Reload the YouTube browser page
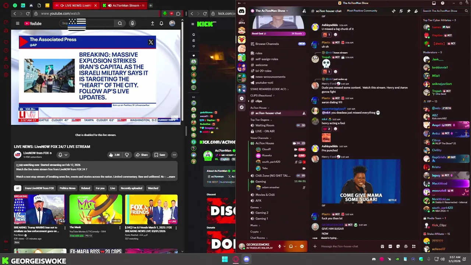 pos(28,14)
